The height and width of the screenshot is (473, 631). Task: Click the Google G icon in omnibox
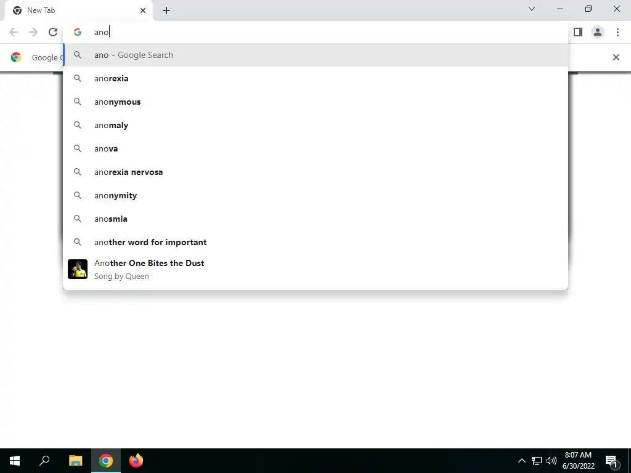coord(78,32)
